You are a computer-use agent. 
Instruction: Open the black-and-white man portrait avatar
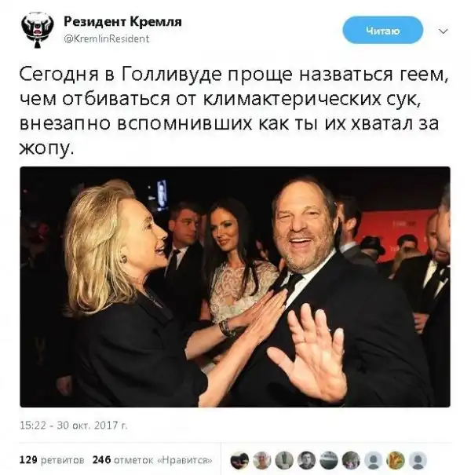point(306,460)
